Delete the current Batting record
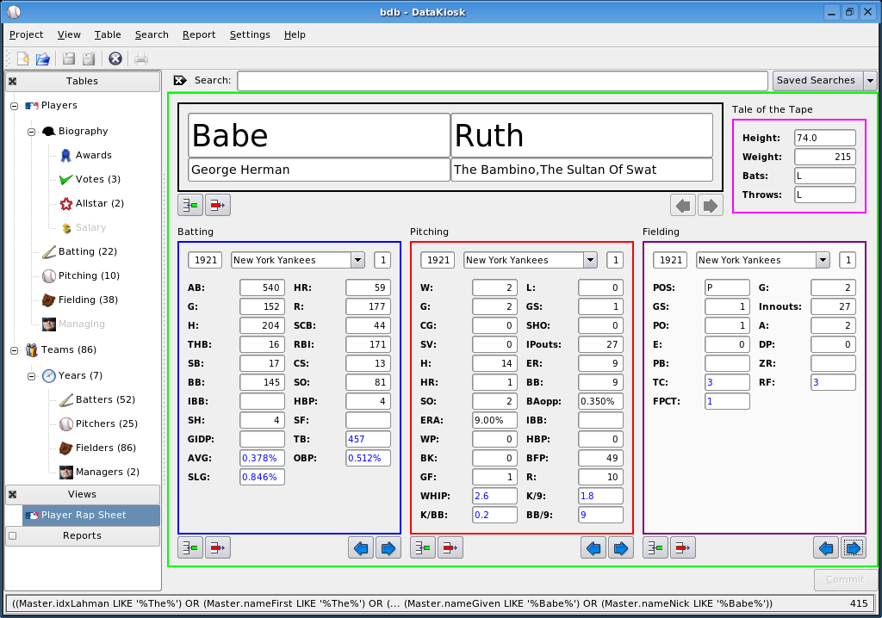882x618 pixels. pos(218,547)
